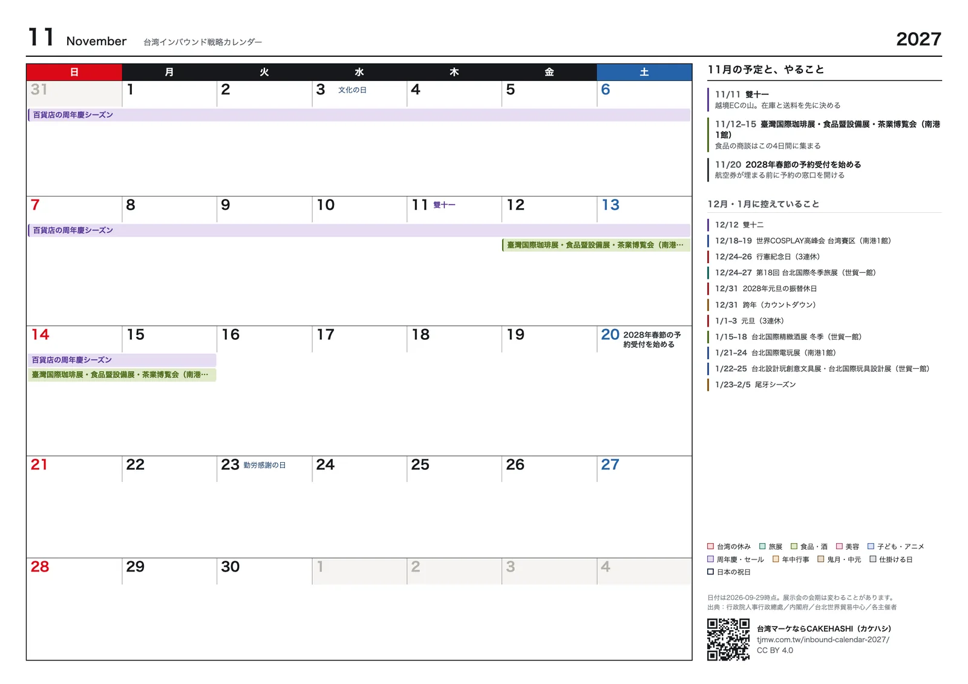
Task: Click the 美容 legend square
Action: [840, 546]
